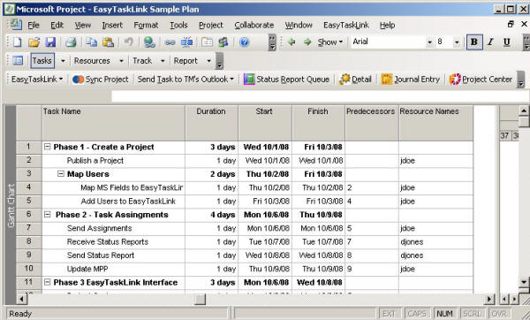
Task: Toggle Underline formatting button
Action: coord(506,42)
